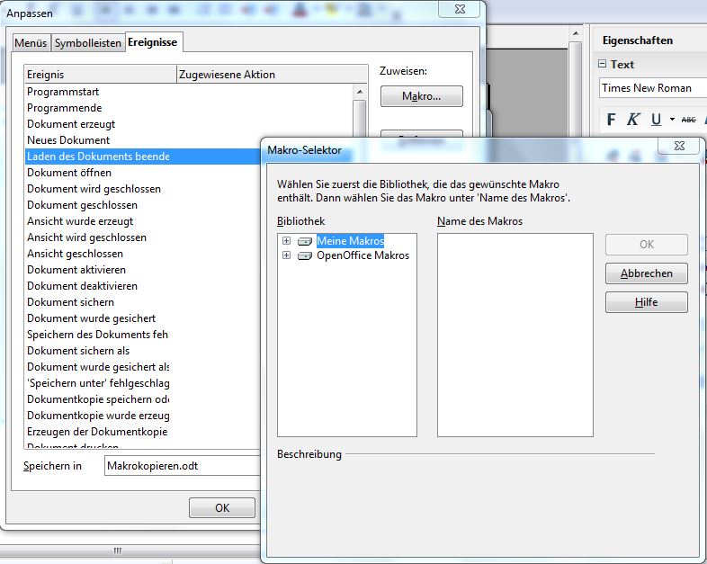
Task: Switch to the Menüs tab
Action: coord(31,43)
